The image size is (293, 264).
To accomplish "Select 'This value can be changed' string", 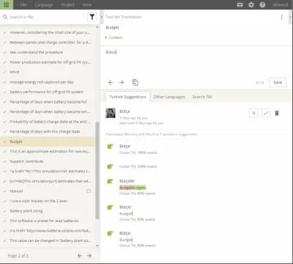I will click(48, 241).
